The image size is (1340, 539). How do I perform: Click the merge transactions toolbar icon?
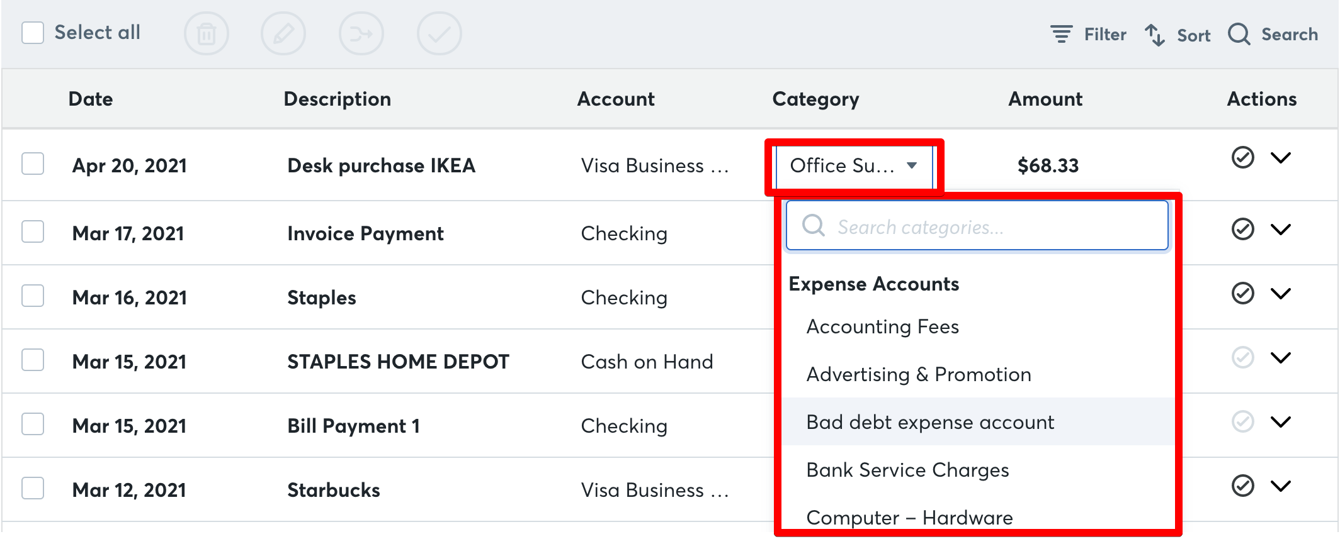pyautogui.click(x=361, y=33)
